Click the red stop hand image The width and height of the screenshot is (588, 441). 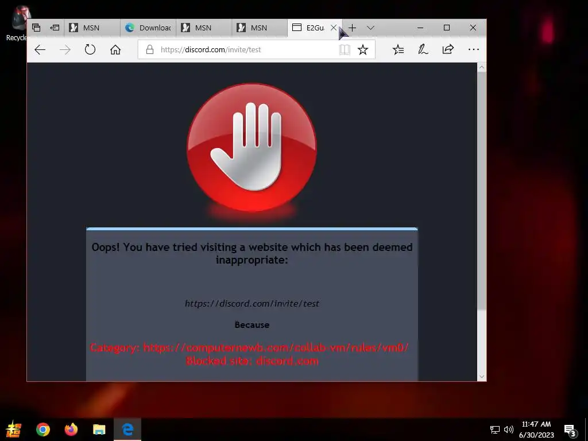252,148
